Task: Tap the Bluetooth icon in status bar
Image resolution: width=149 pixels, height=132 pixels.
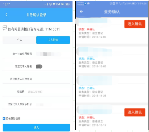Action: pos(48,4)
